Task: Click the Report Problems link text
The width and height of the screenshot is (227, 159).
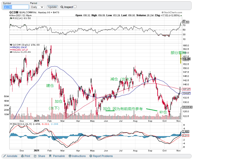Action: [x=103, y=156]
